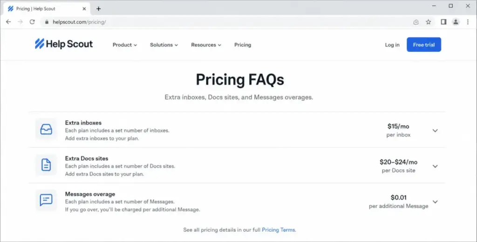Screen dimensions: 477x242
Task: Click the $15/mo price
Action: point(398,126)
